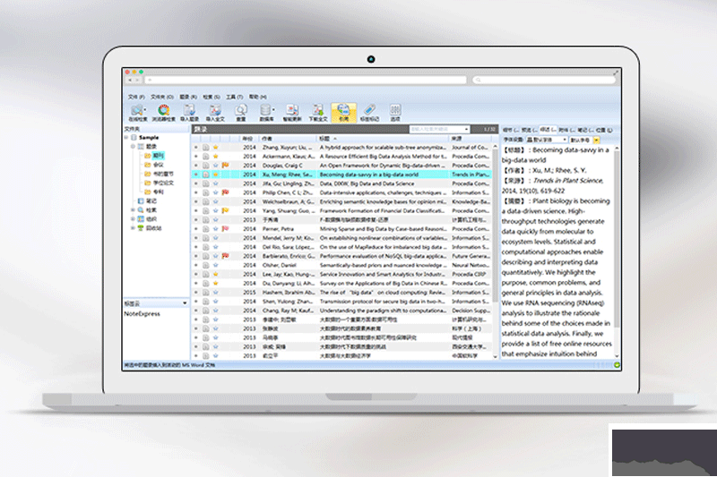Click the browser search field at top right
The width and height of the screenshot is (717, 477).
click(544, 80)
